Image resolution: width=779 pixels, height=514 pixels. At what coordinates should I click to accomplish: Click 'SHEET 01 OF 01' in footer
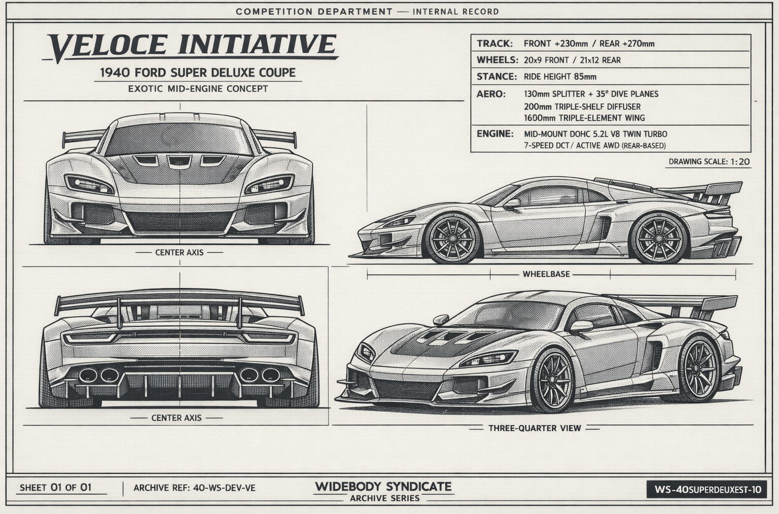56,488
